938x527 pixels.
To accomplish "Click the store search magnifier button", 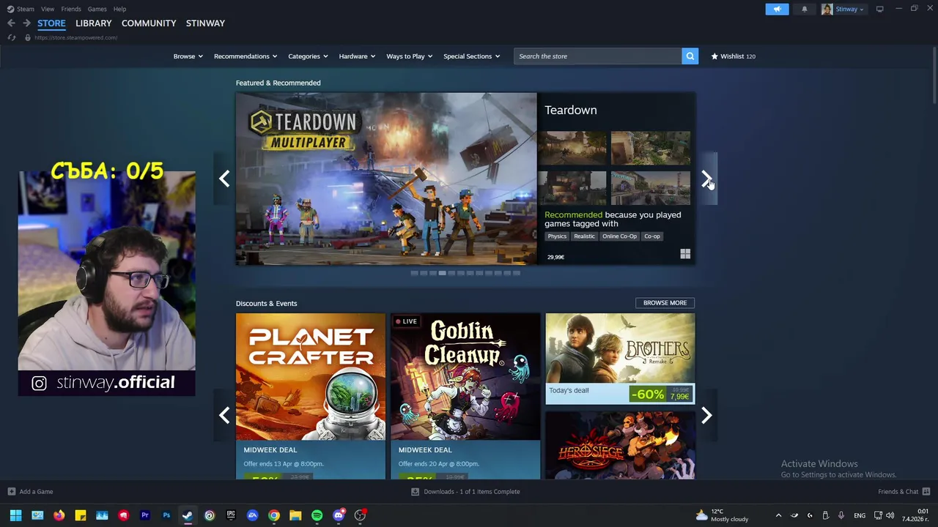I will [x=690, y=56].
